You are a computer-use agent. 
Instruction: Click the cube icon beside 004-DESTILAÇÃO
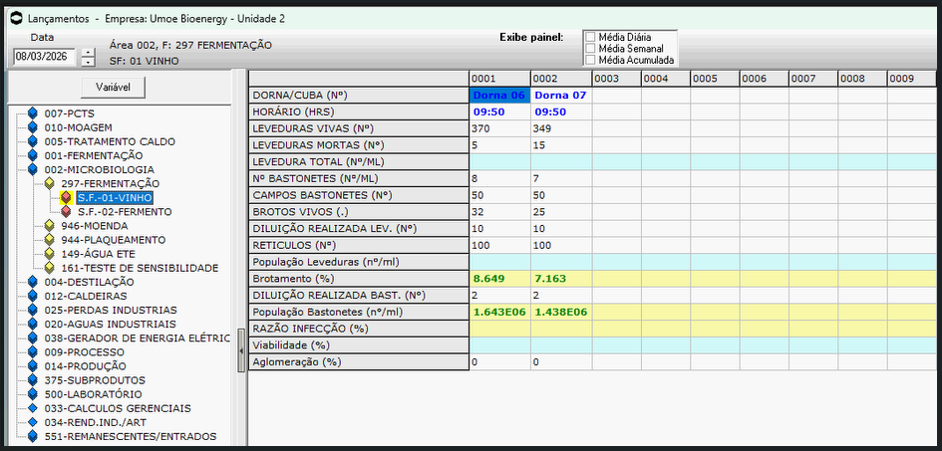(33, 282)
